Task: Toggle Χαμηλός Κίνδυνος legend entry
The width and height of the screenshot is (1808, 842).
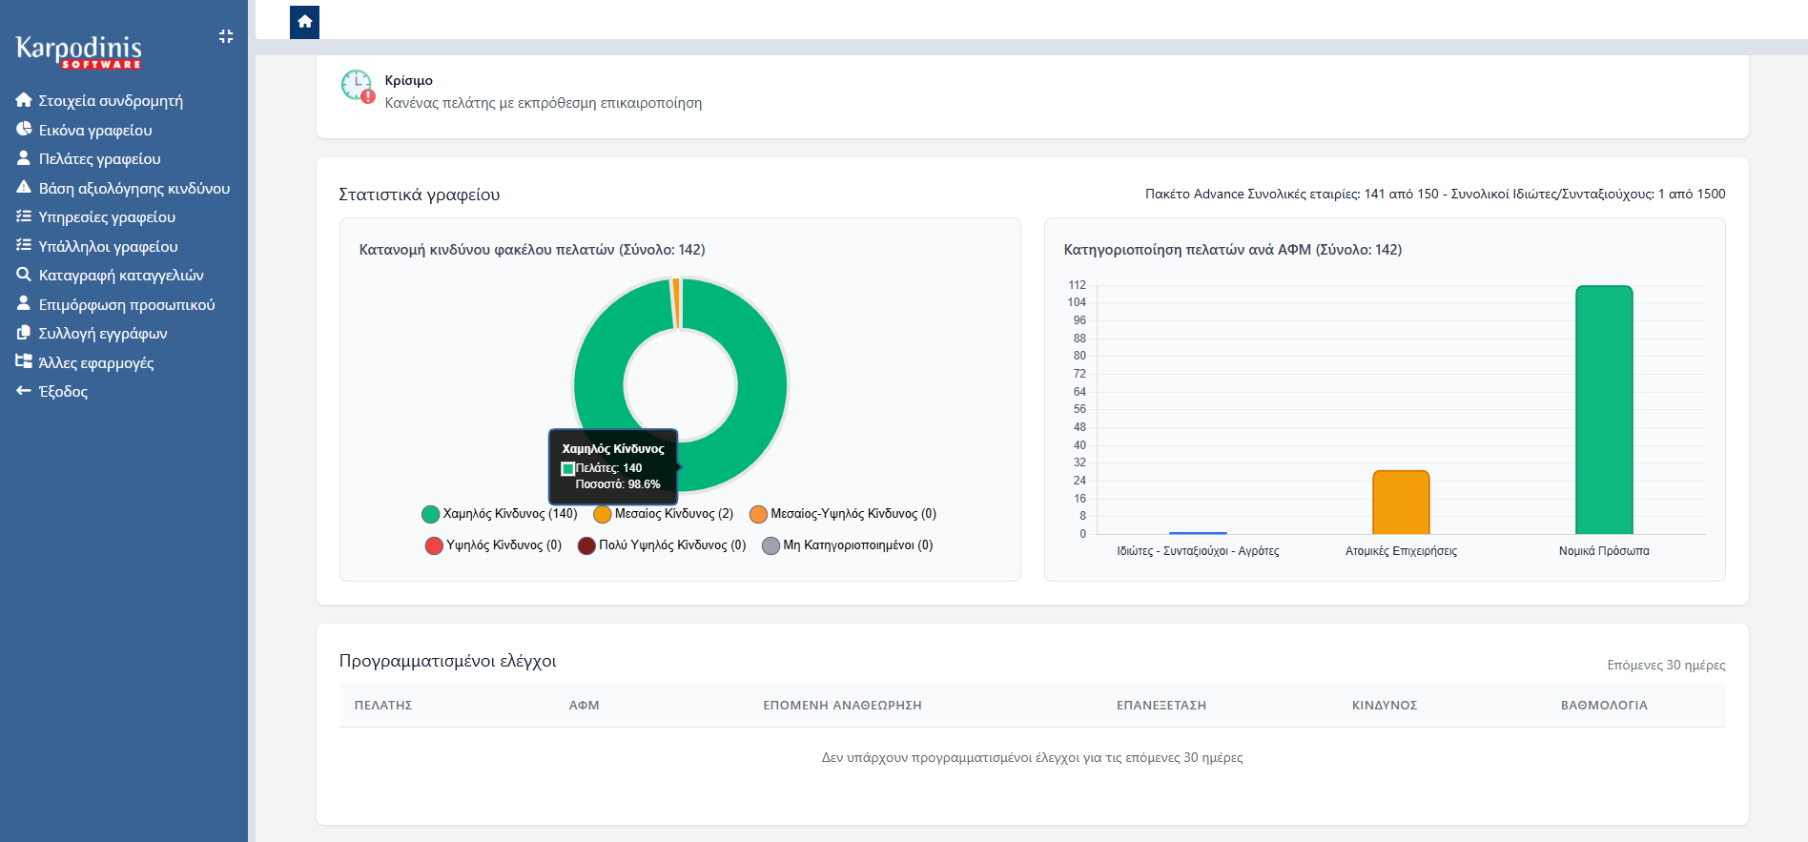Action: click(500, 514)
